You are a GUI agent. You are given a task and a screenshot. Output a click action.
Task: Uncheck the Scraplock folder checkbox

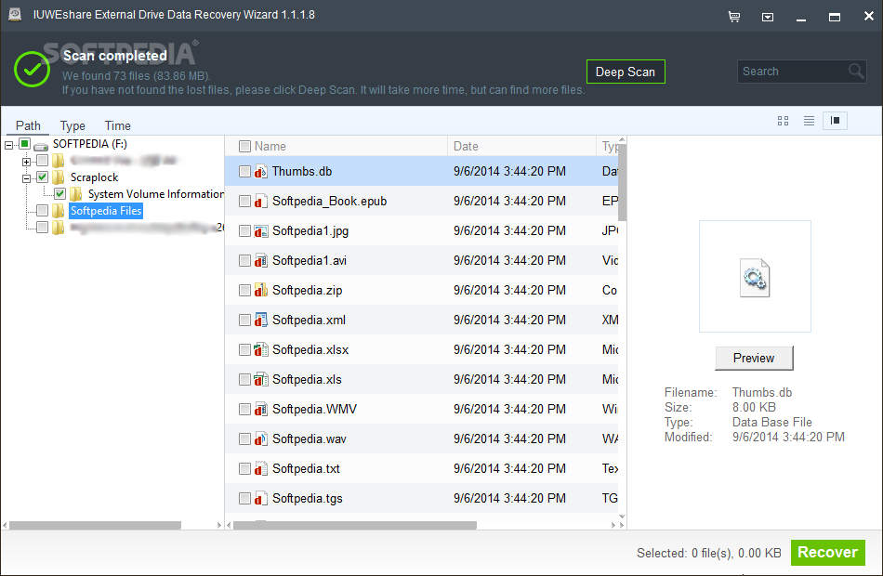coord(42,177)
